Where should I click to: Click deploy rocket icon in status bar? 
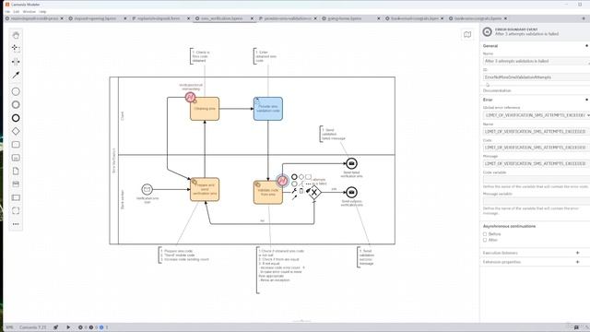(x=55, y=327)
